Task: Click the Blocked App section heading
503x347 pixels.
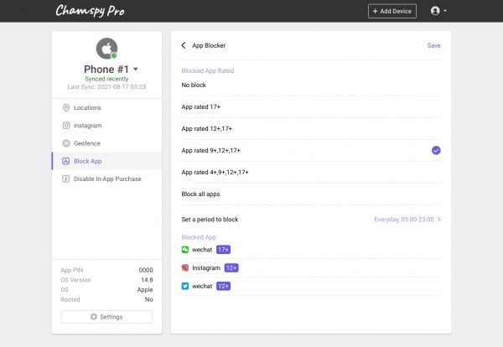Action: point(199,237)
